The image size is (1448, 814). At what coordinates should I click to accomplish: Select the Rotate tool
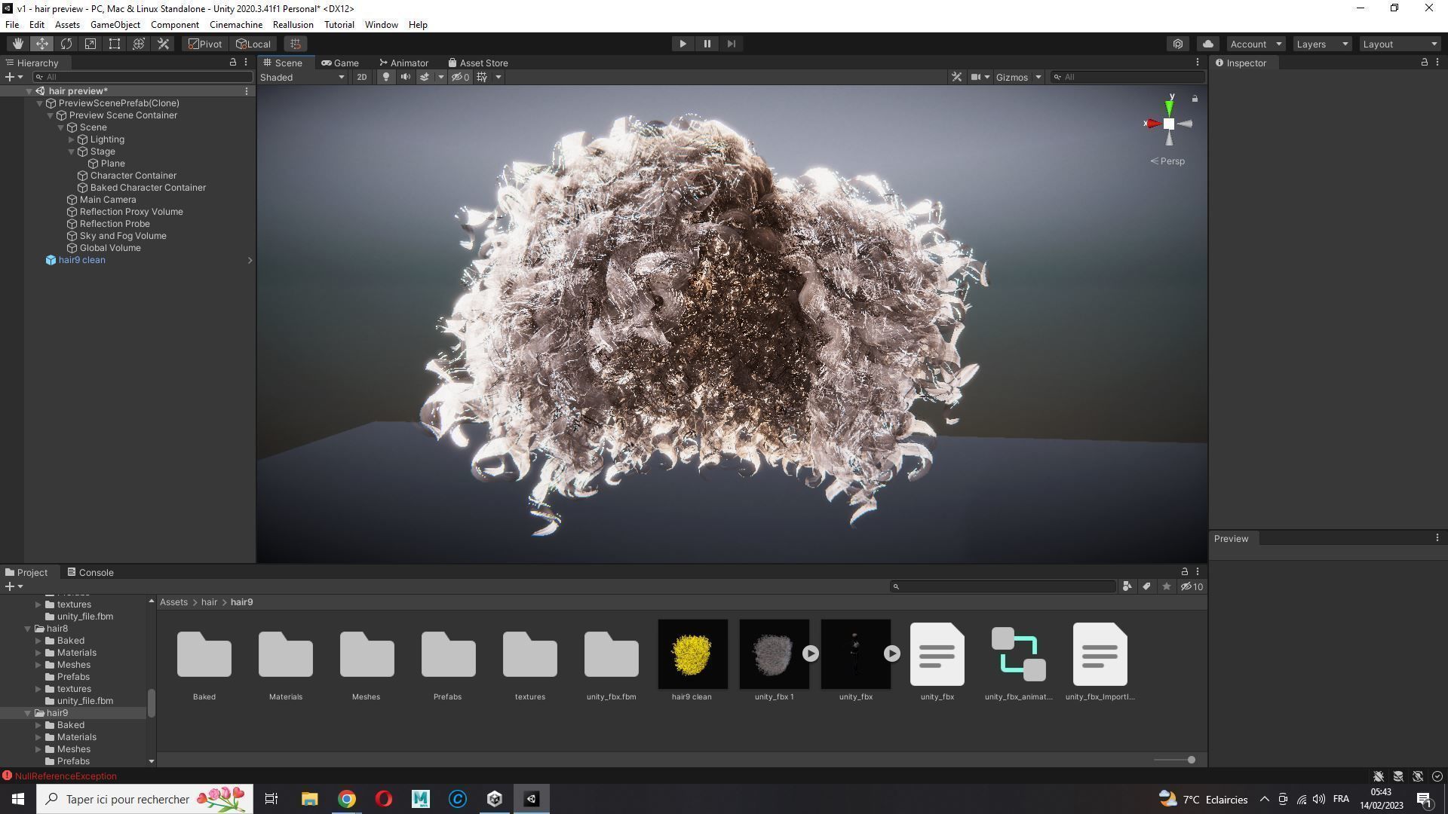click(66, 44)
